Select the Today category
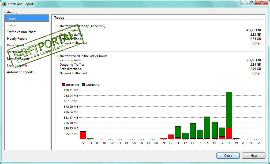270x164 pixels. point(27,18)
